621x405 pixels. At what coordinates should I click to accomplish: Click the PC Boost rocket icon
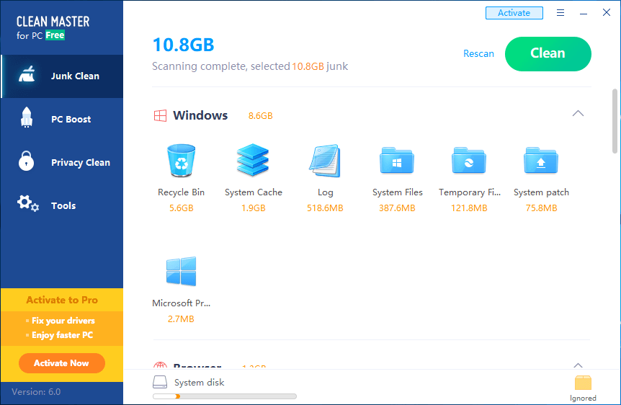click(x=27, y=117)
